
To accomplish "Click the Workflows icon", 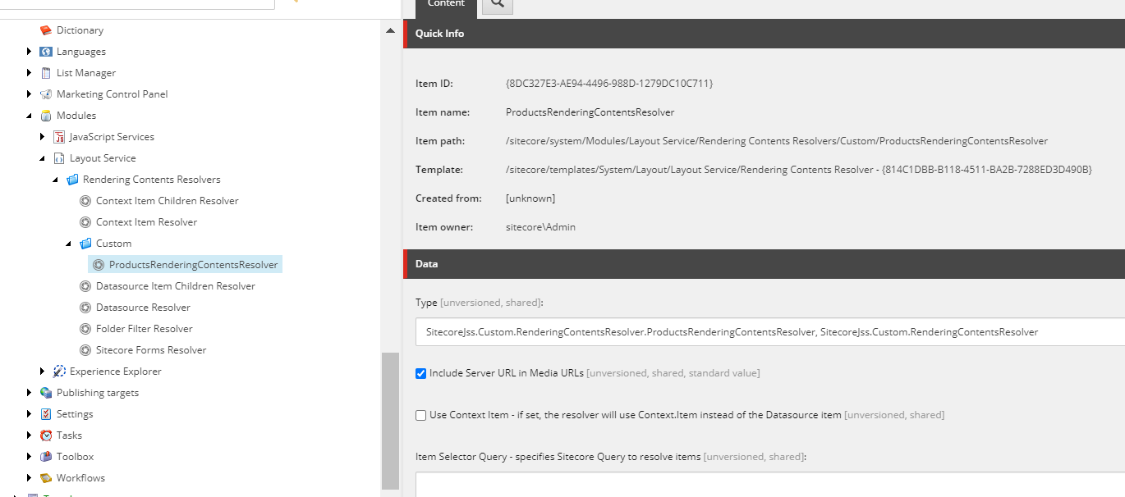I will [44, 477].
